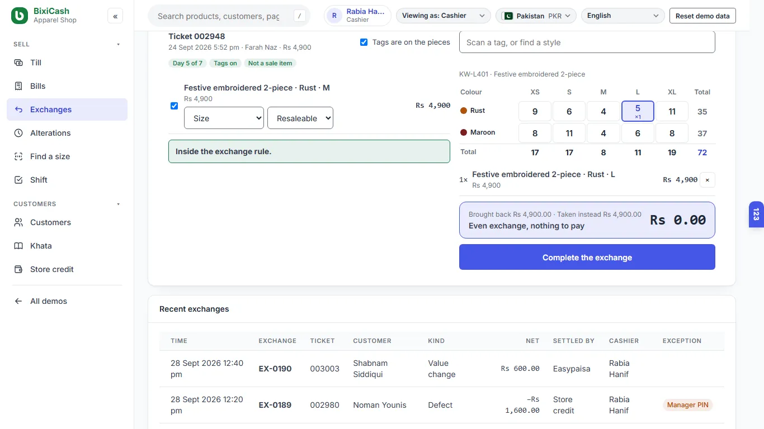Viewport: 764px width, 429px height.
Task: Pick Maroon size XL stock cell
Action: click(672, 133)
